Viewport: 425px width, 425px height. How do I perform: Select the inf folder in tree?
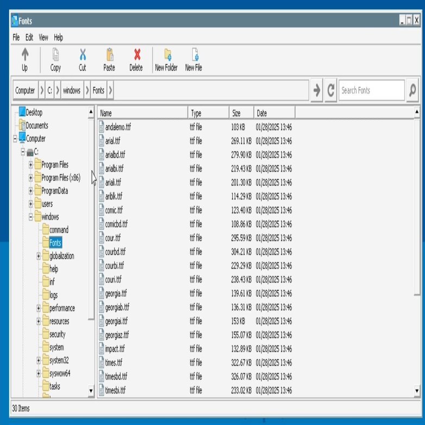(x=52, y=282)
